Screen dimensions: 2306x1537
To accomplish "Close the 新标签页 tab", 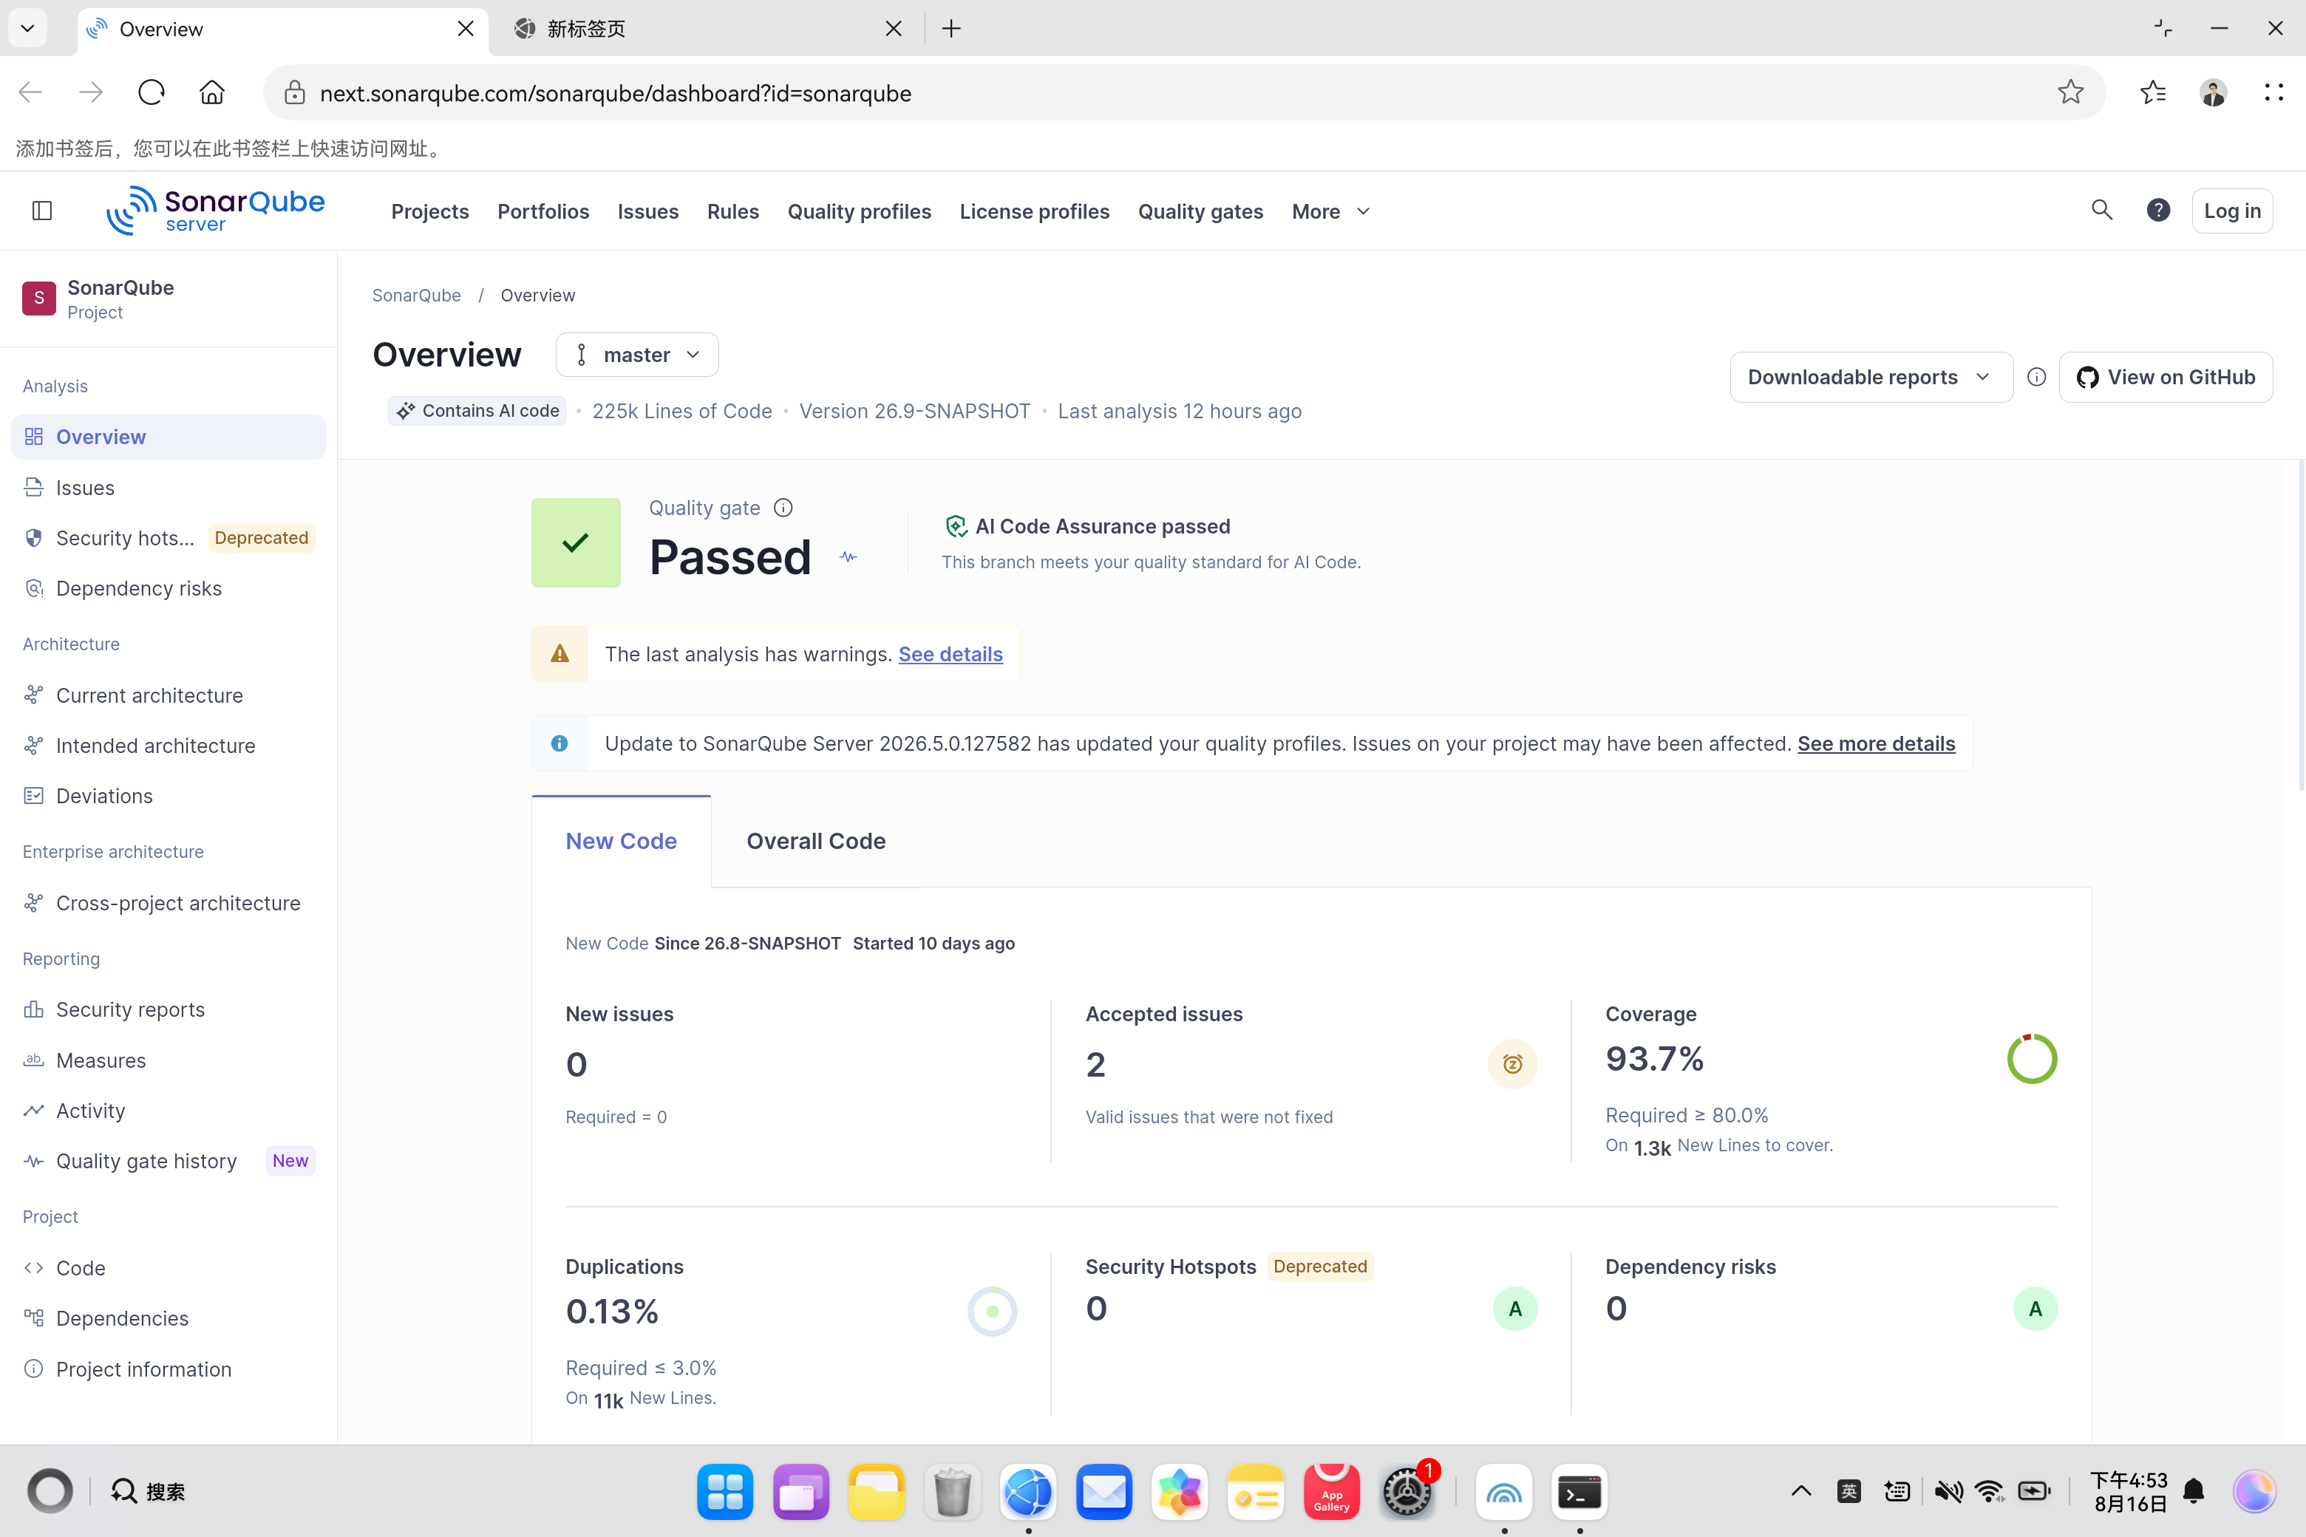I will pyautogui.click(x=893, y=28).
